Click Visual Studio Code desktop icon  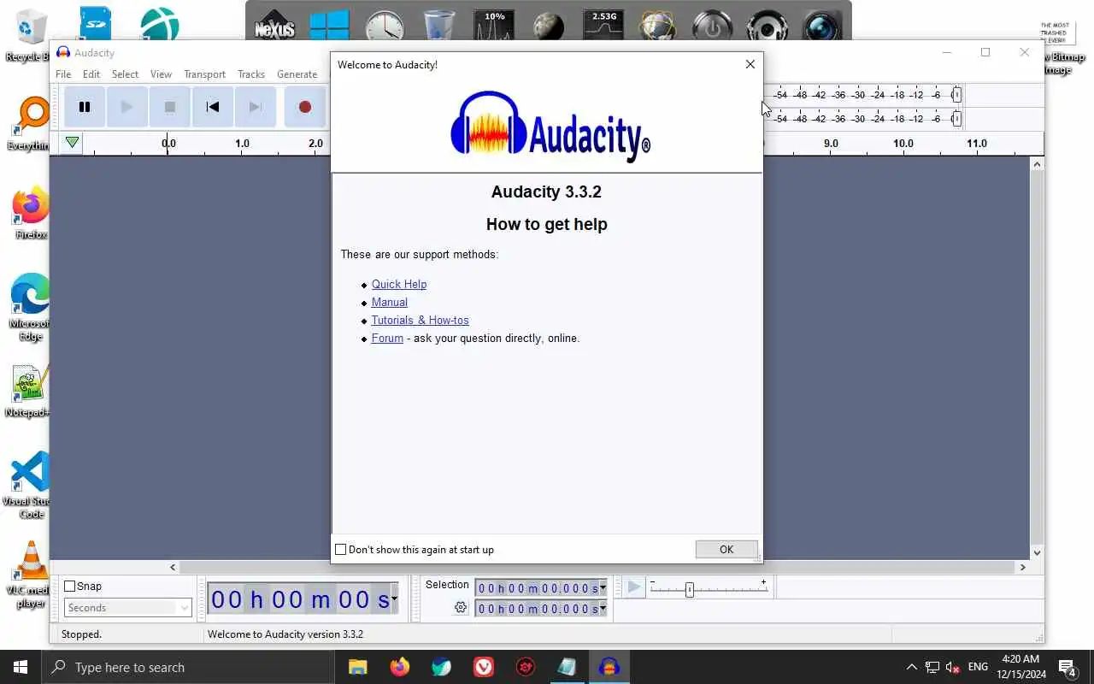[31, 484]
